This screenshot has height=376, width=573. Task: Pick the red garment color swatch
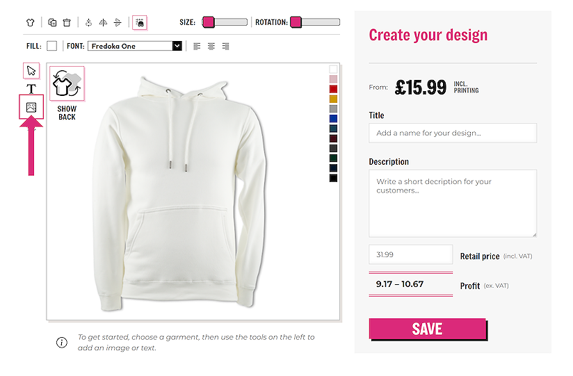point(333,89)
